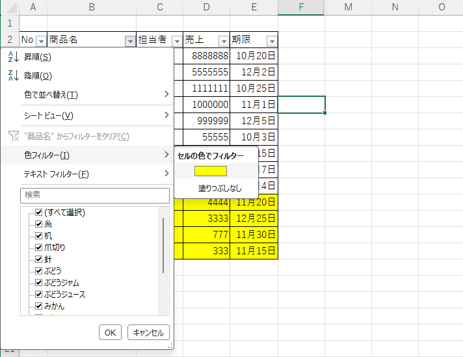Viewport: 463px width, 357px height.
Task: Open the 担当者 column filter dropdown
Action: coord(177,42)
